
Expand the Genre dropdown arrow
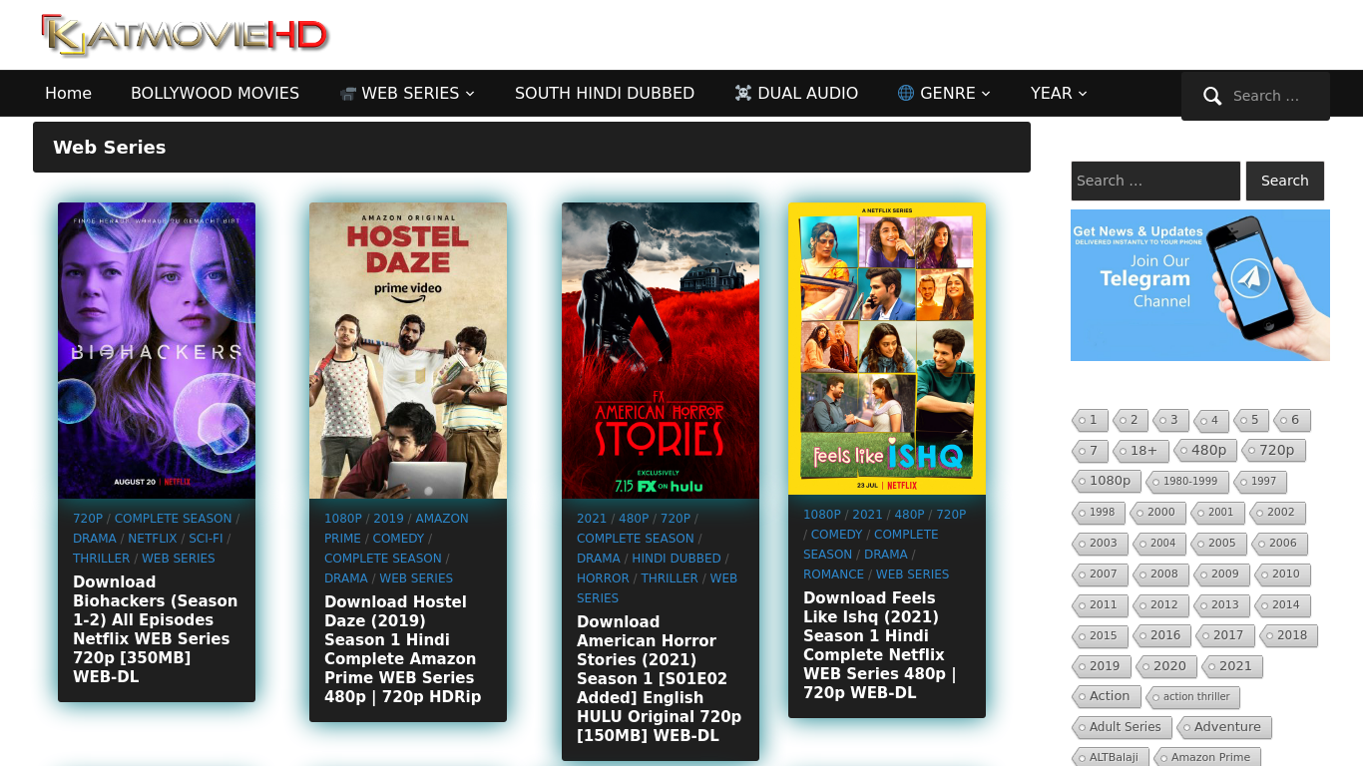986,94
